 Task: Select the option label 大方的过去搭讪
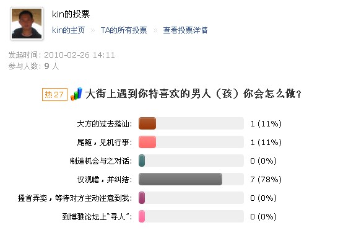[x=105, y=124]
